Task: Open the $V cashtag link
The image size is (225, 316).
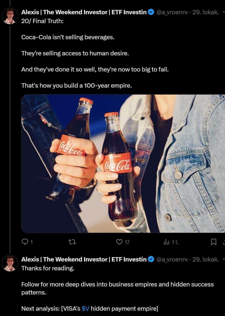Action: (86, 308)
